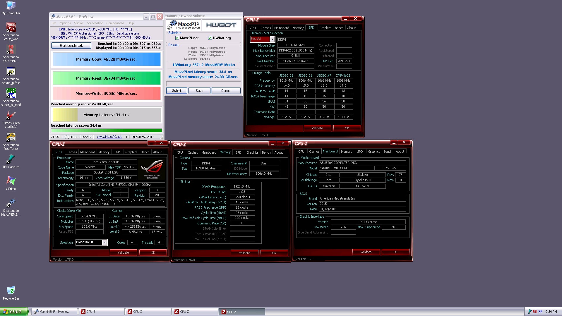Viewport: 562px width, 316px height.
Task: Click Save in HWbot Submit dialog
Action: 200,91
